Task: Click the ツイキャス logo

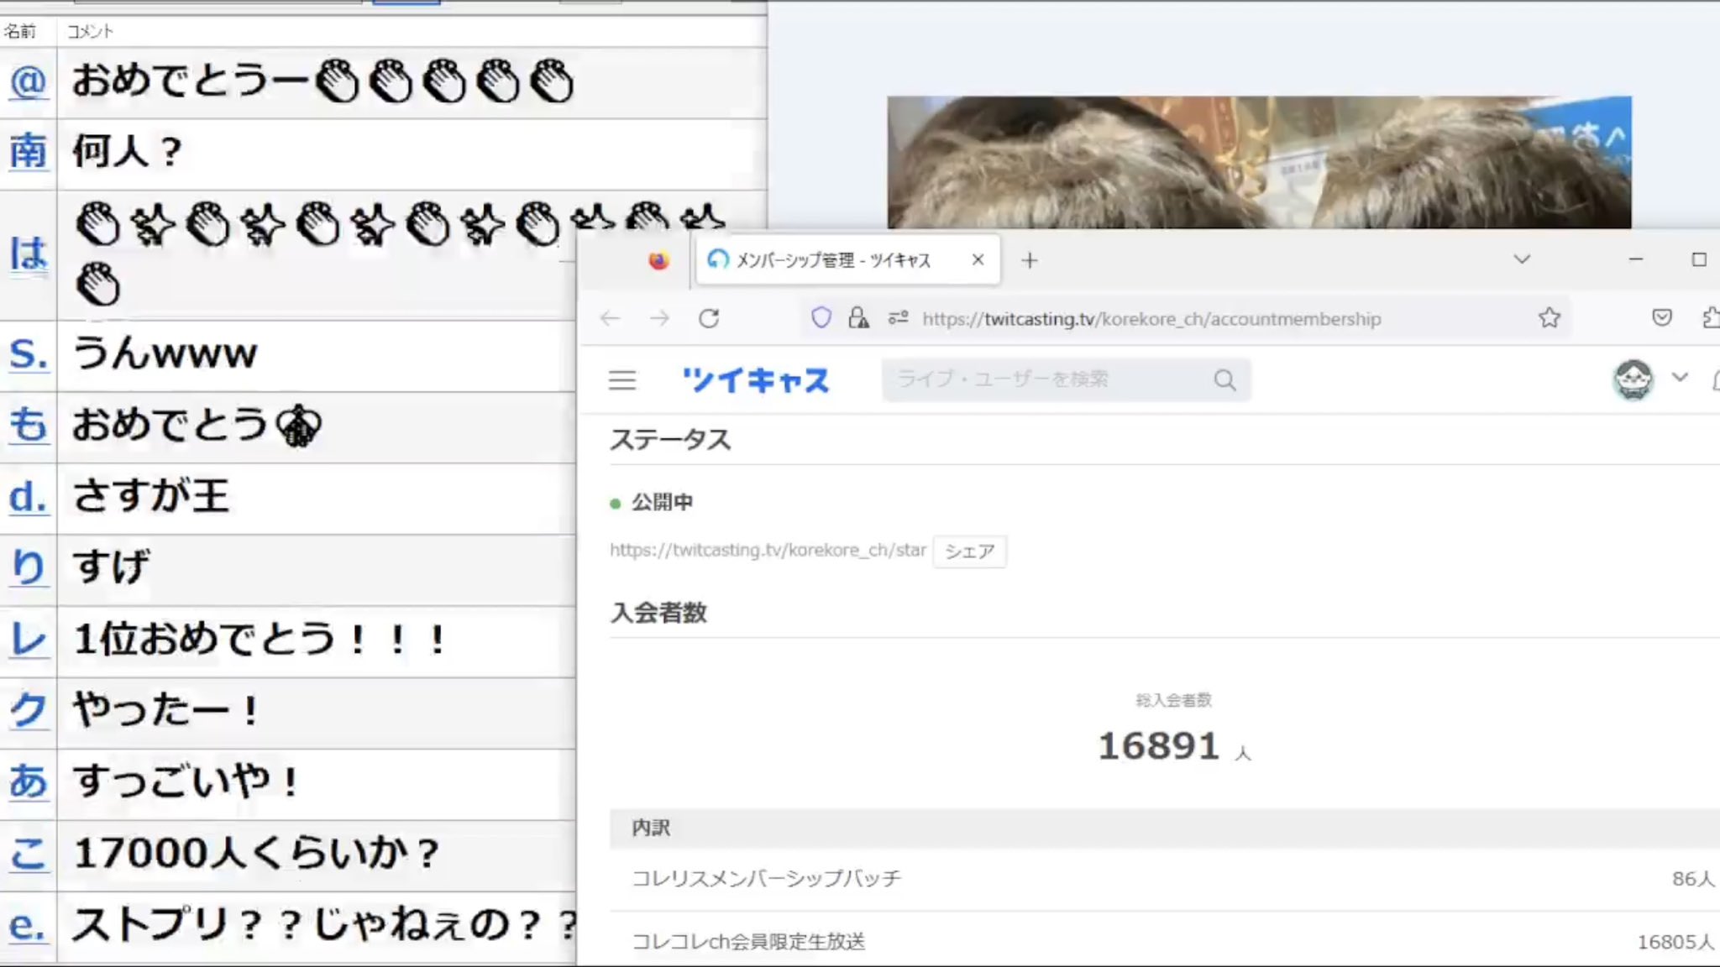Action: 755,380
